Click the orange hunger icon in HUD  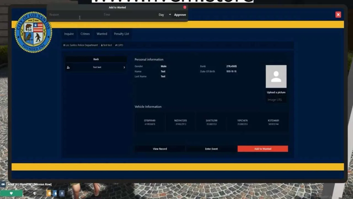pos(49,193)
